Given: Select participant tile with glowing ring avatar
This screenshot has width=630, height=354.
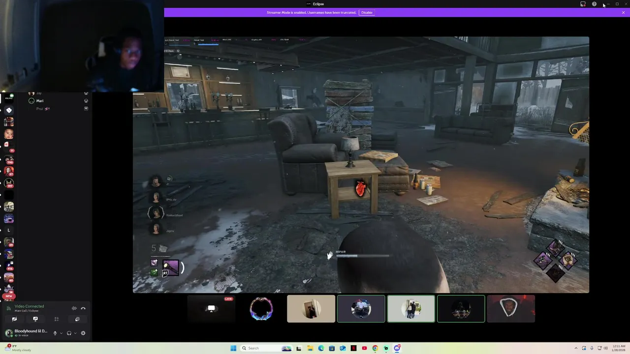Looking at the screenshot, I should (261, 309).
